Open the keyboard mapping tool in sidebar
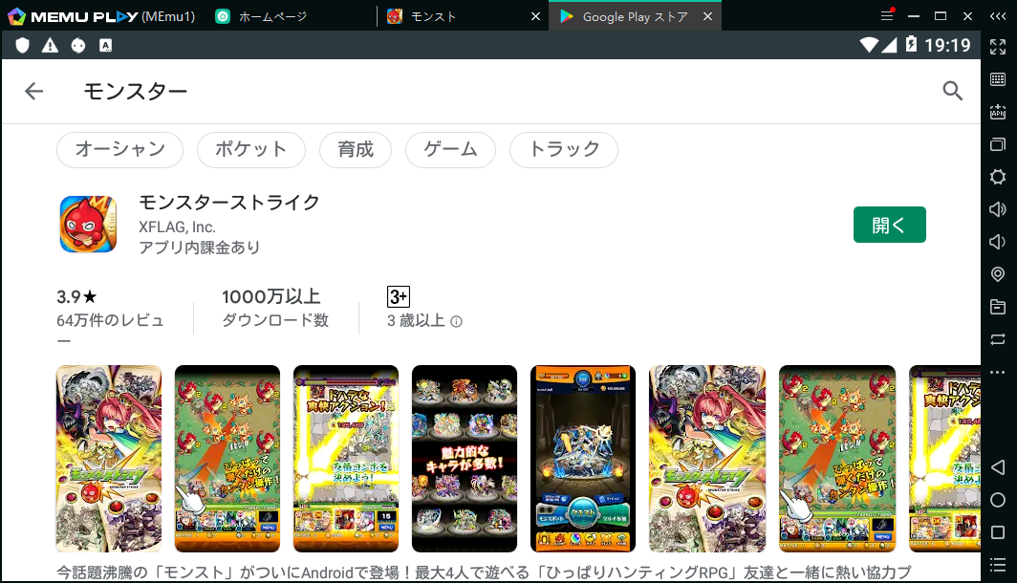Screen dimensions: 1017x583 pyautogui.click(x=998, y=79)
